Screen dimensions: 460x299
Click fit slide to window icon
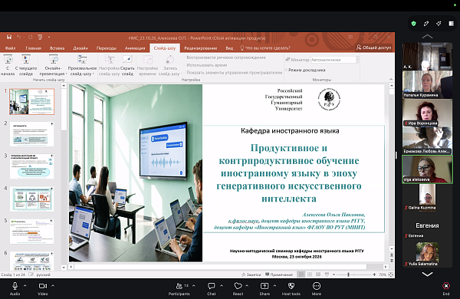click(391, 274)
